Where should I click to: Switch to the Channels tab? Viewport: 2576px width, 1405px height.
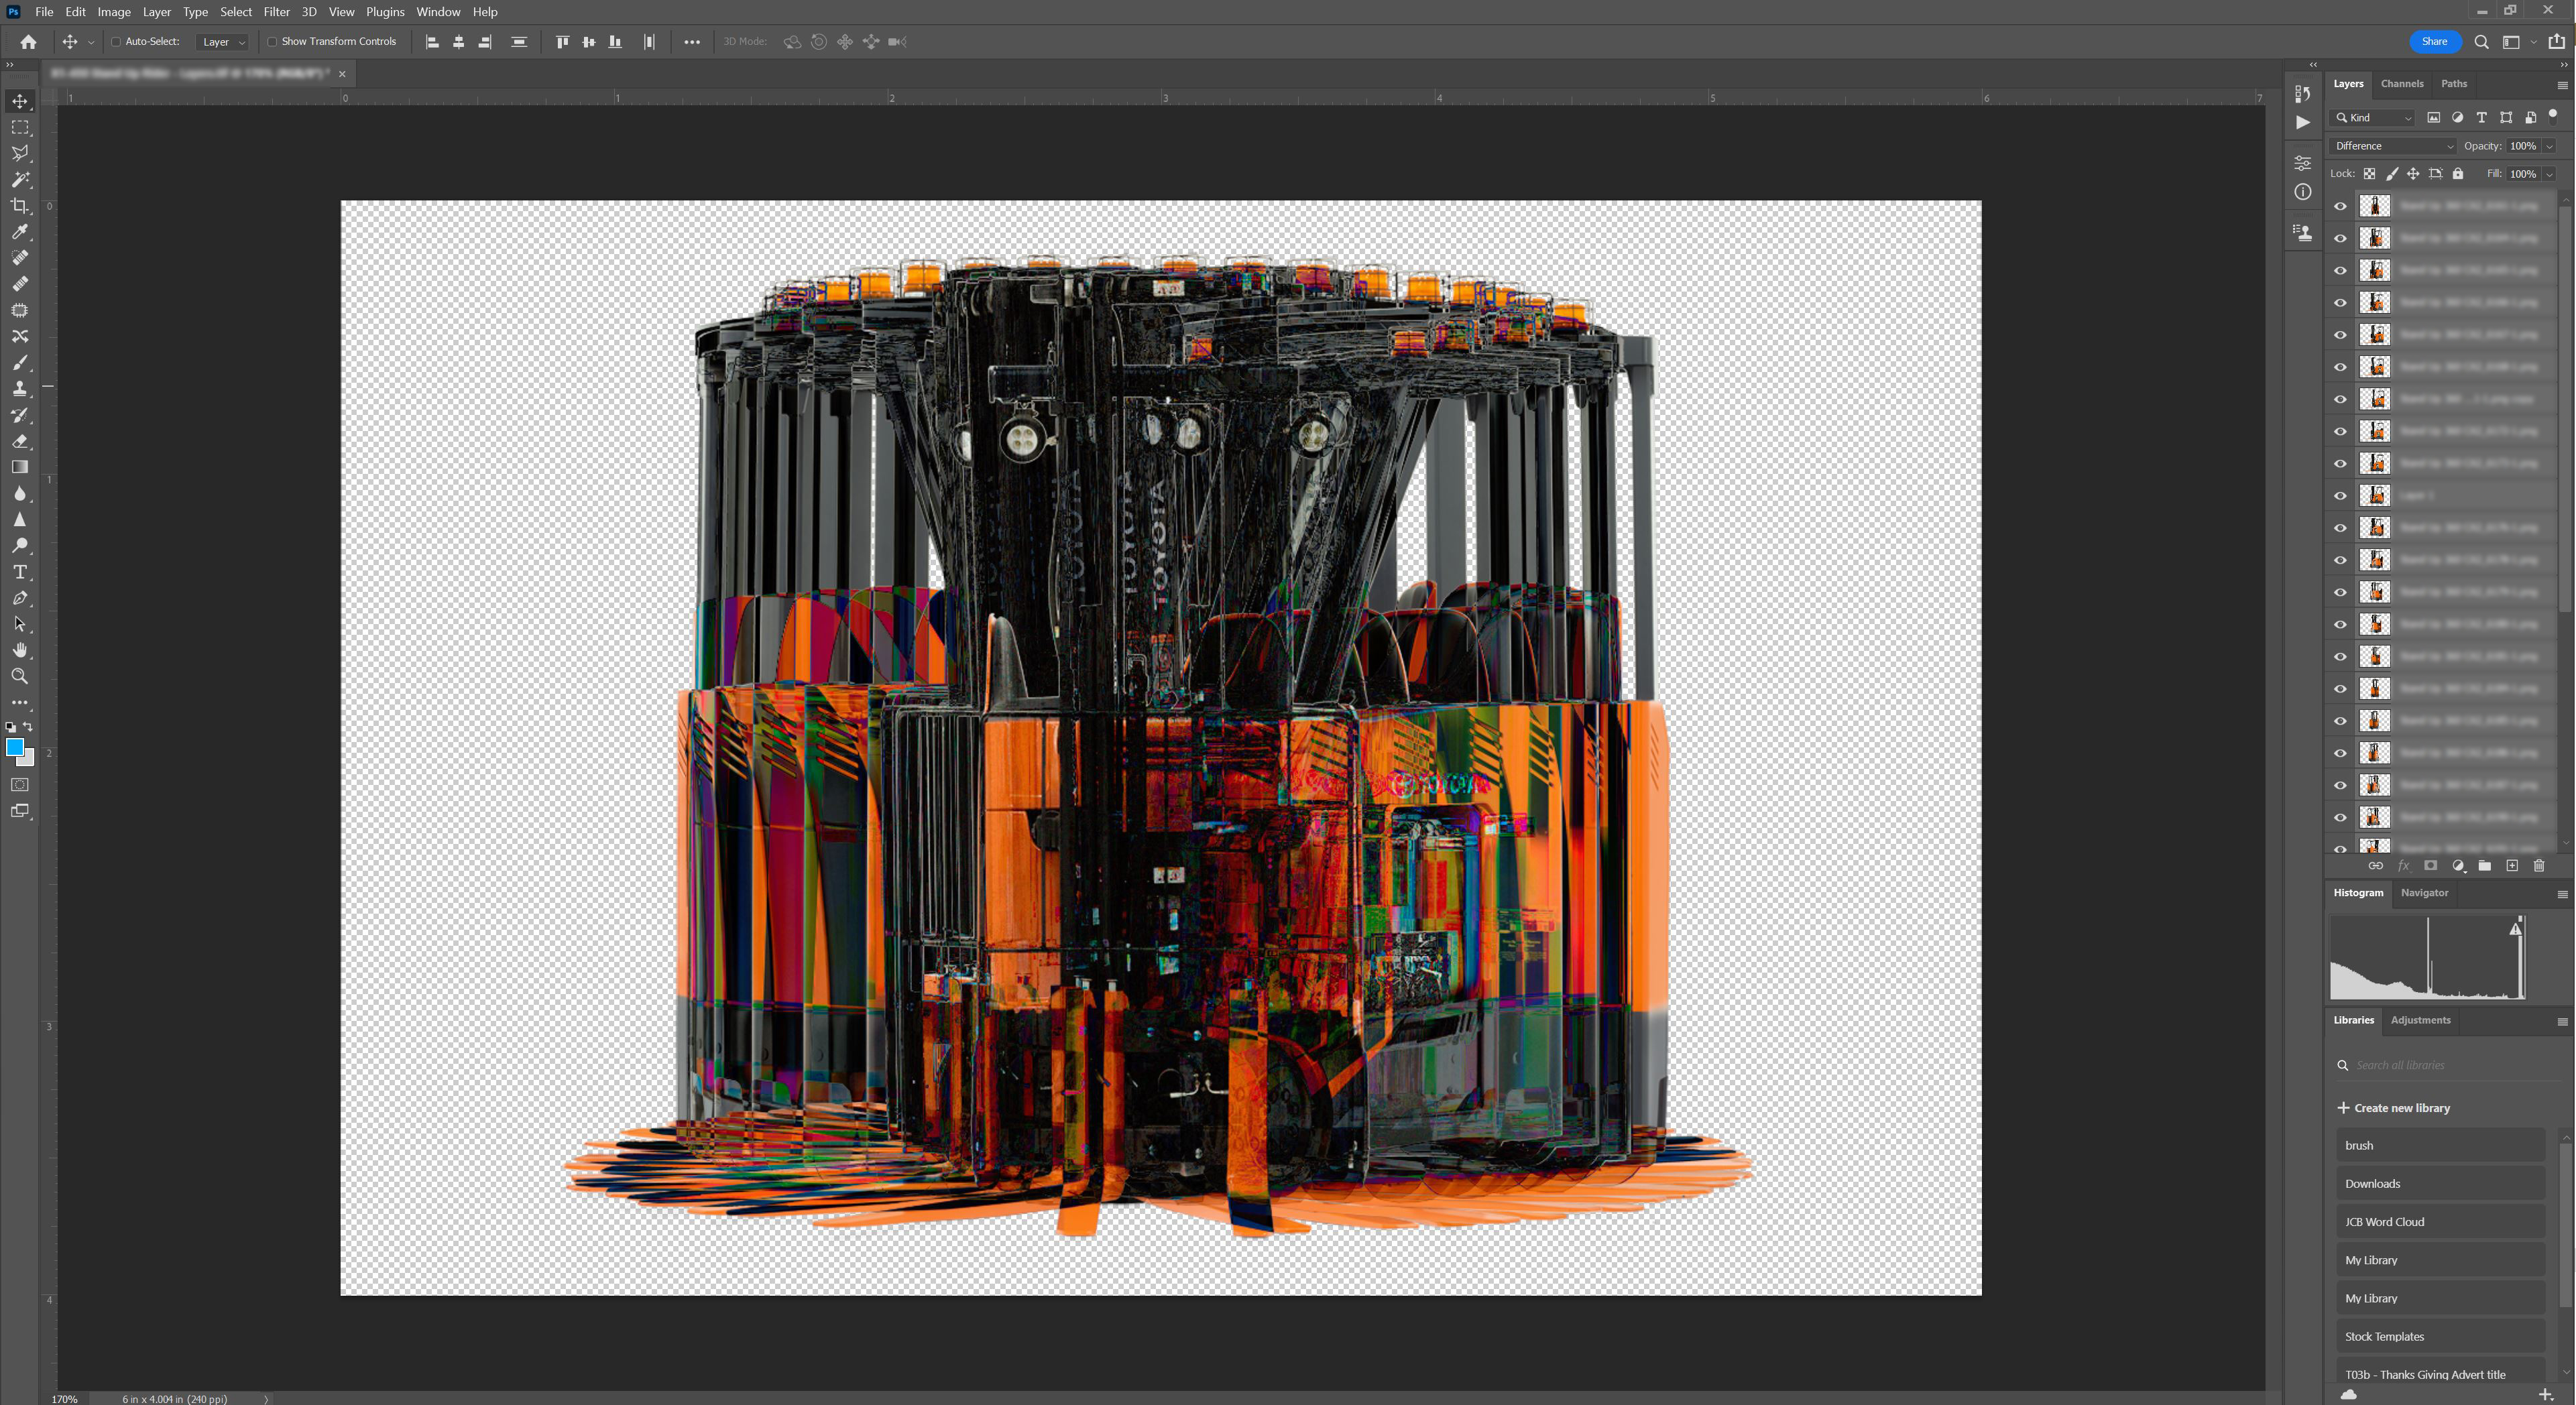point(2402,84)
